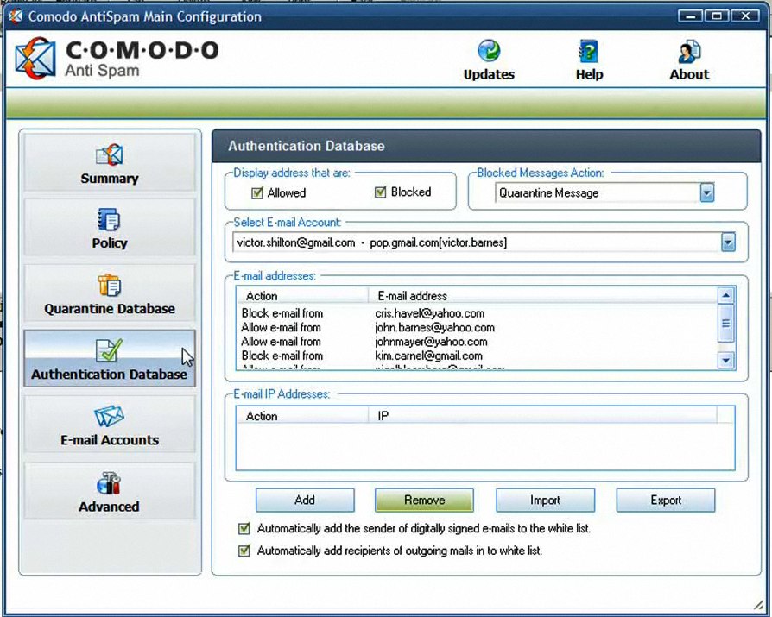Viewport: 772px width, 617px height.
Task: Expand the Select E-mail Account dropdown
Action: tap(728, 242)
